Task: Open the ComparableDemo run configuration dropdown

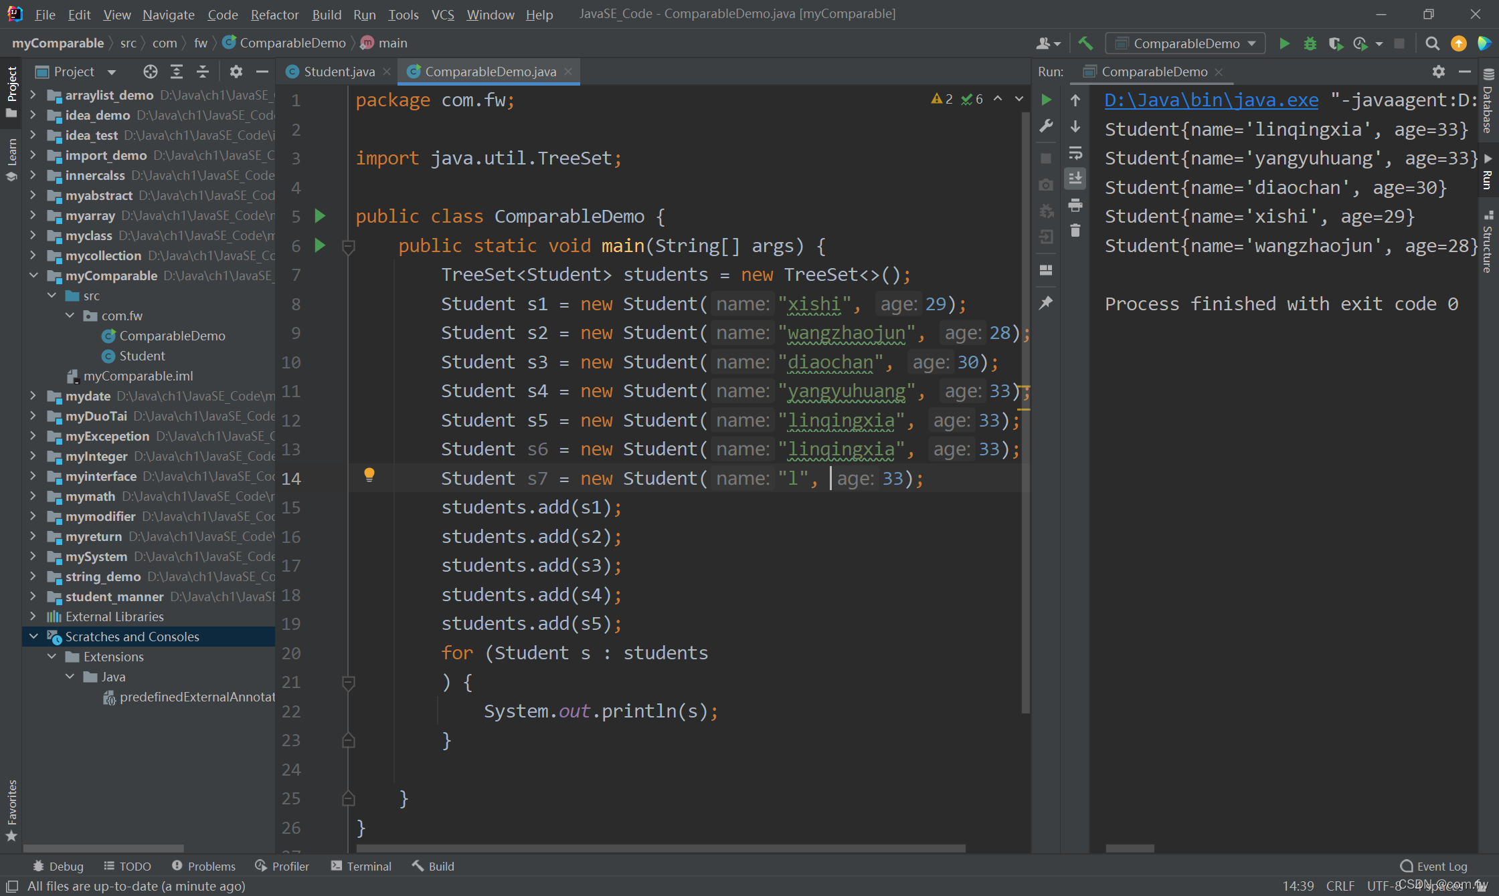Action: [x=1185, y=43]
